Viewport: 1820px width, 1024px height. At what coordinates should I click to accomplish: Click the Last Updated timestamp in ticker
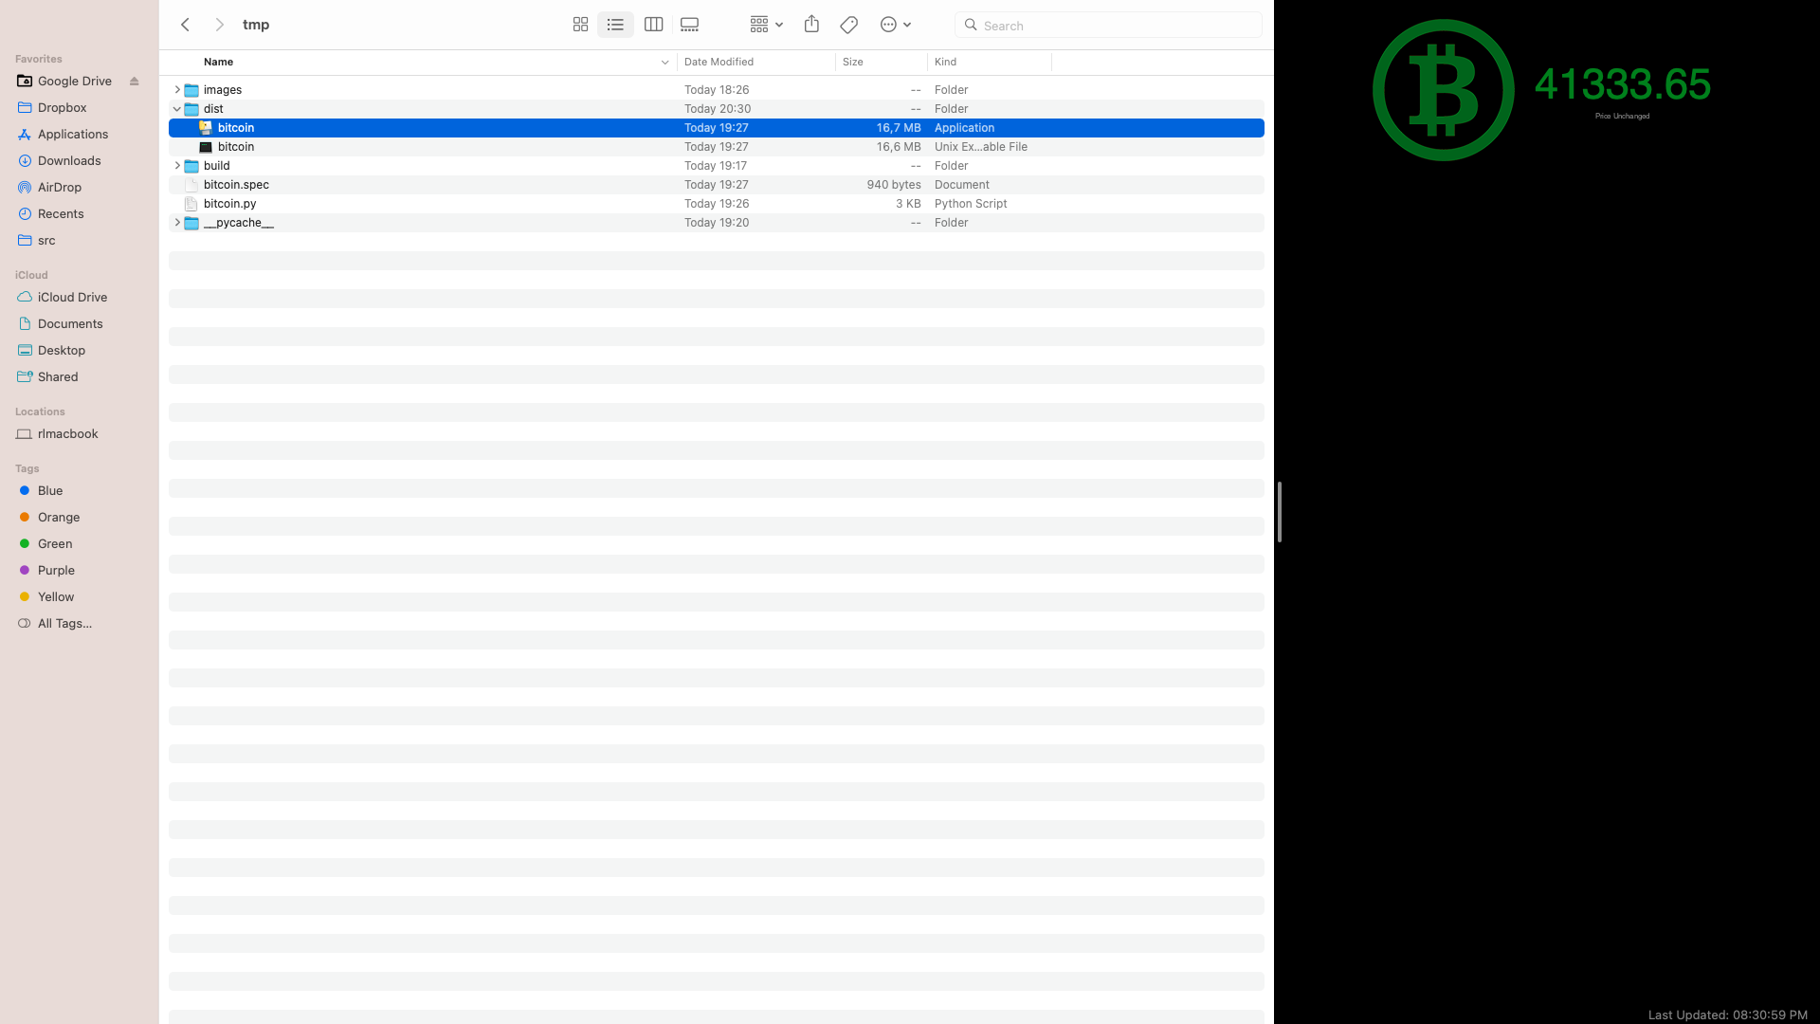point(1727,1015)
